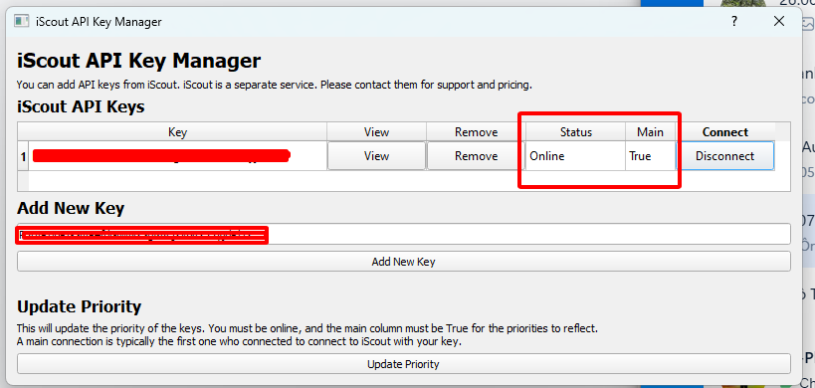Click the iScout app icon in title bar
815x388 pixels.
21,21
